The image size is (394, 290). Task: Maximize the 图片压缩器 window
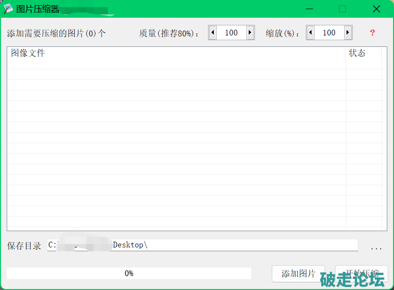pyautogui.click(x=342, y=9)
